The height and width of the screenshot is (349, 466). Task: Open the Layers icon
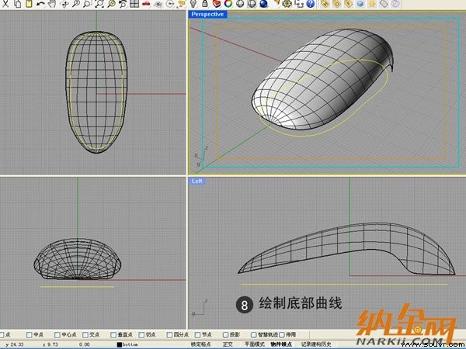tap(217, 4)
